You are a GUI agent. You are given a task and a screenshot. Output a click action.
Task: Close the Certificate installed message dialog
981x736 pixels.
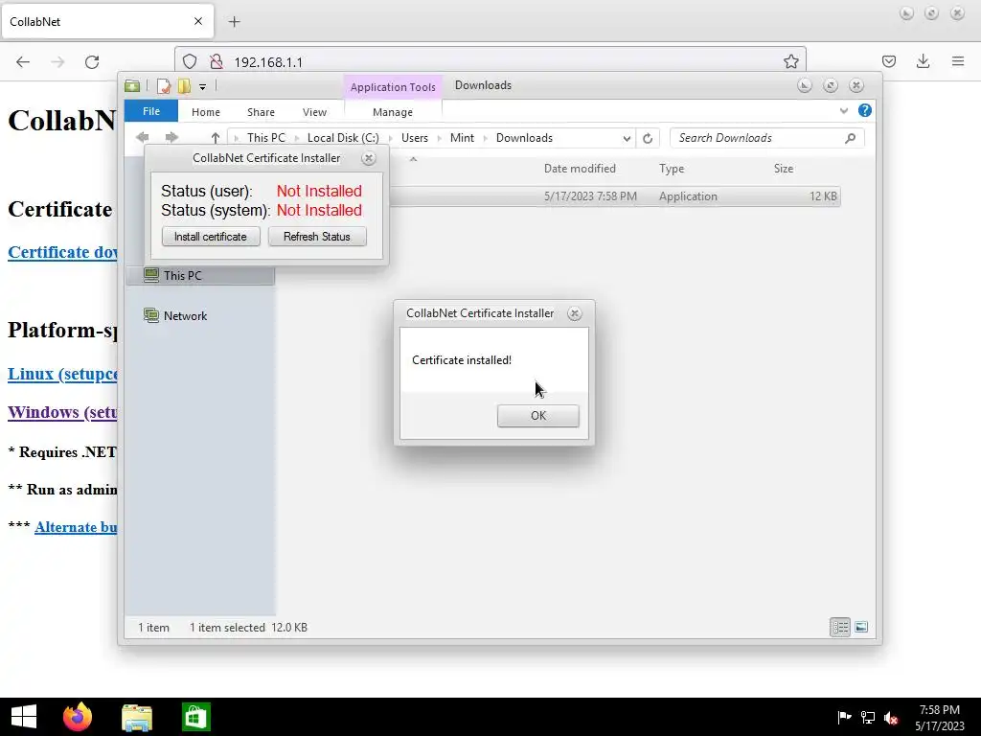pyautogui.click(x=575, y=313)
